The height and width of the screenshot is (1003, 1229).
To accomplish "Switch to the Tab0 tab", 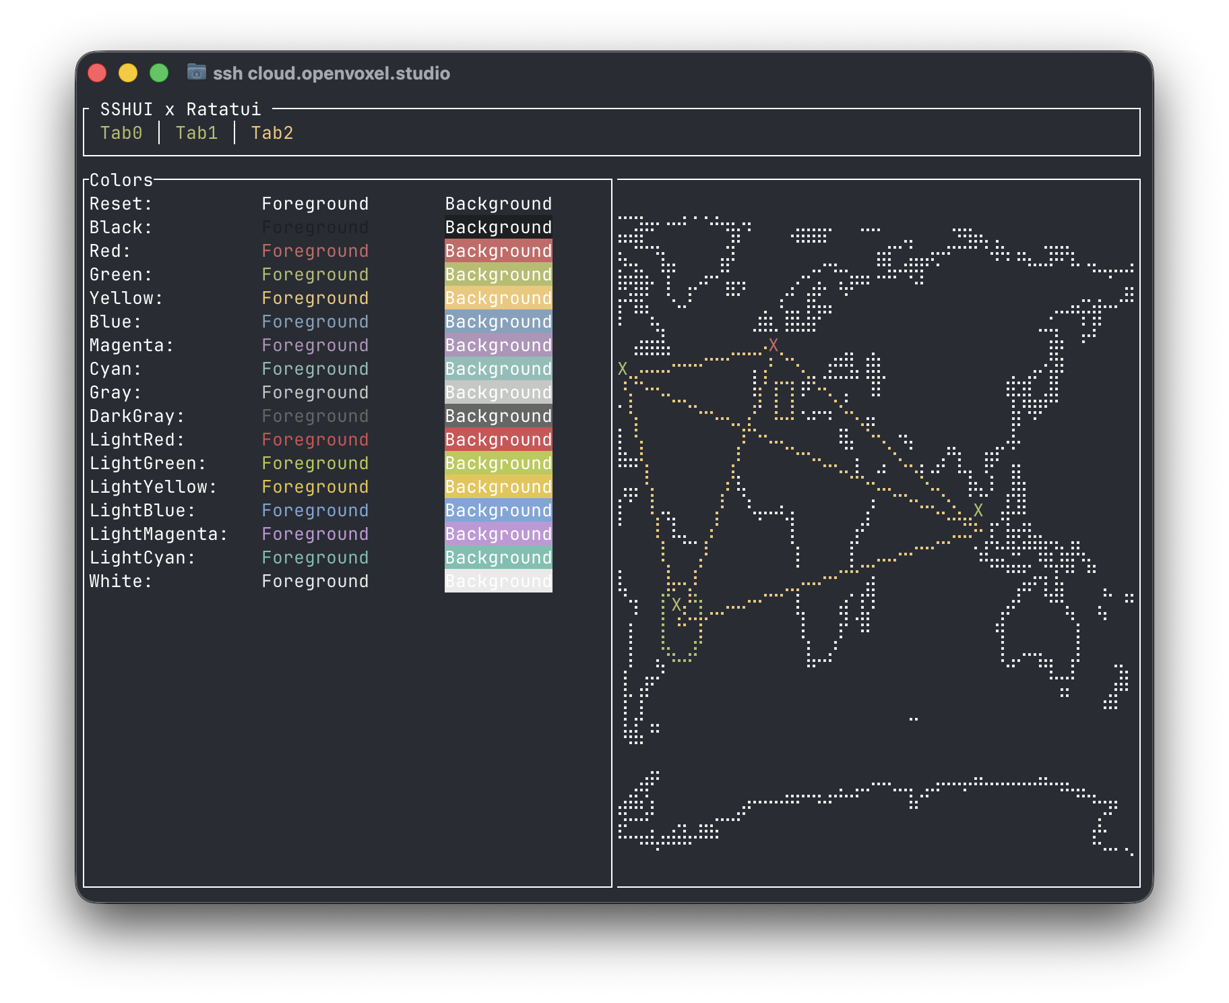I will [121, 133].
